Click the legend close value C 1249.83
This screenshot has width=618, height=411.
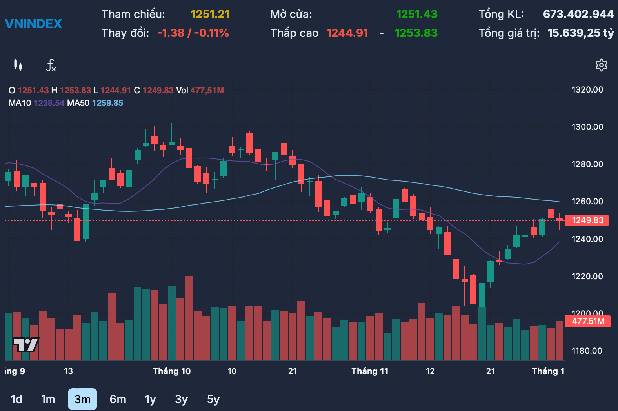coord(154,90)
